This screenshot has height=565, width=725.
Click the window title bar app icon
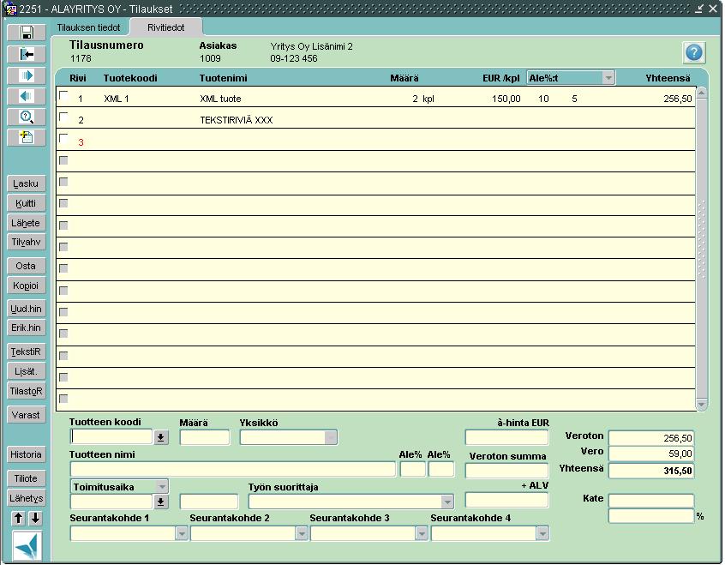[x=9, y=9]
